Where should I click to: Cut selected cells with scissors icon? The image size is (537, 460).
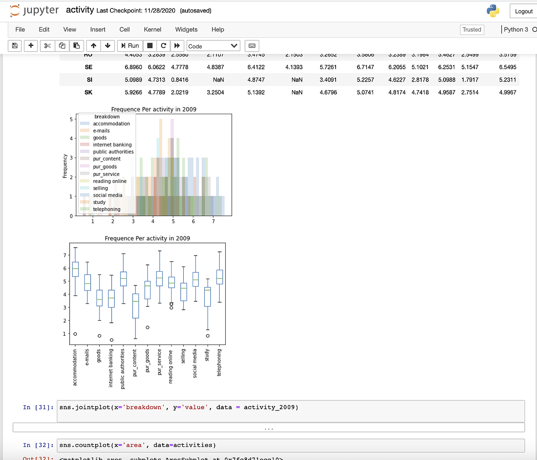tap(47, 46)
